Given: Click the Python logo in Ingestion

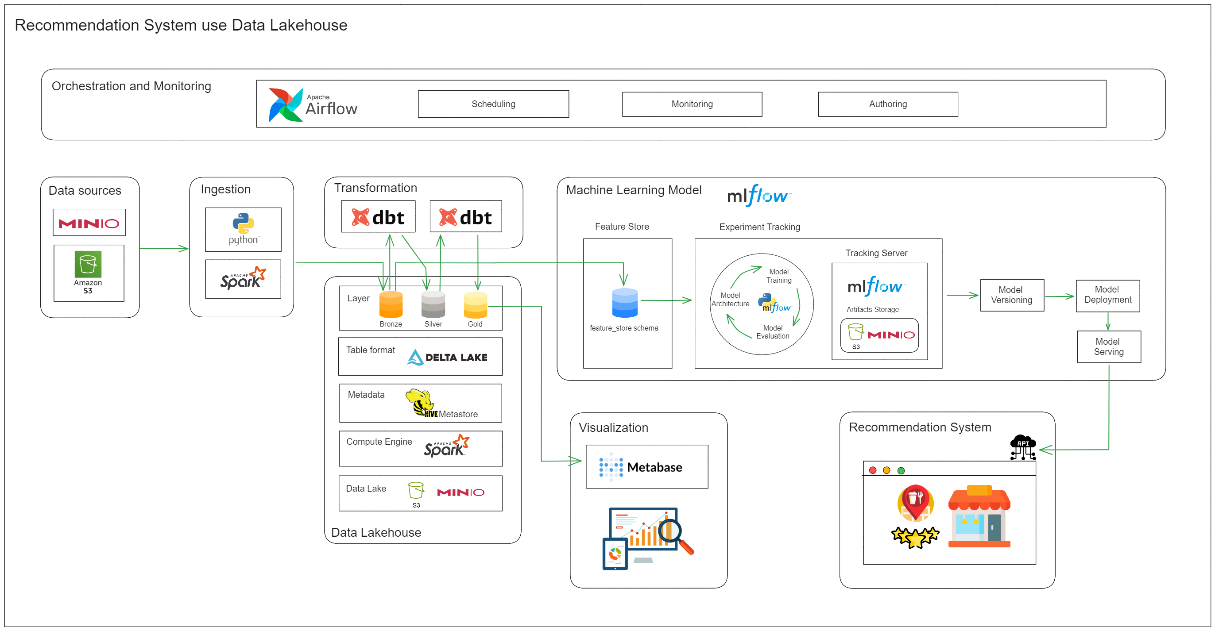Looking at the screenshot, I should pyautogui.click(x=244, y=224).
